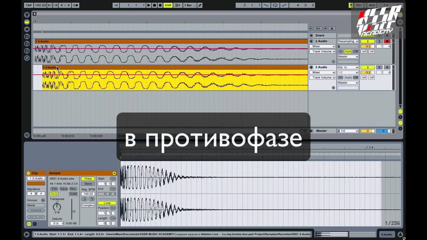Enable Auto monitoring on 2 Audio
The width and height of the screenshot is (427, 240).
point(348,51)
